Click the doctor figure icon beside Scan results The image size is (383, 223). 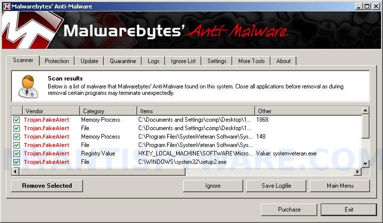(x=28, y=87)
